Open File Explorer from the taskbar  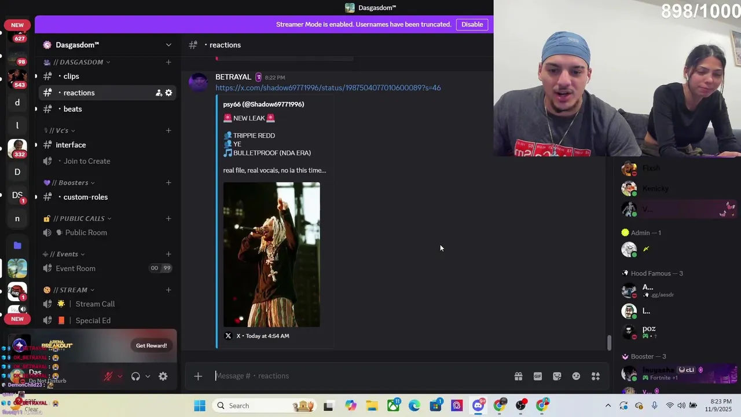[372, 405]
